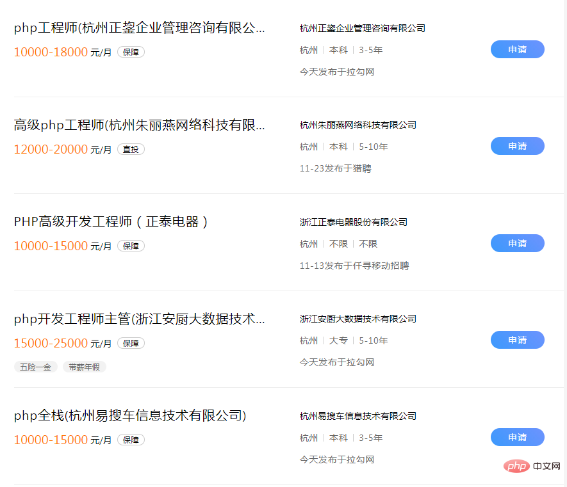Screen dimensions: 567x487
Task: Open company 杭州易搜车信息技术有限公司
Action: (x=358, y=416)
